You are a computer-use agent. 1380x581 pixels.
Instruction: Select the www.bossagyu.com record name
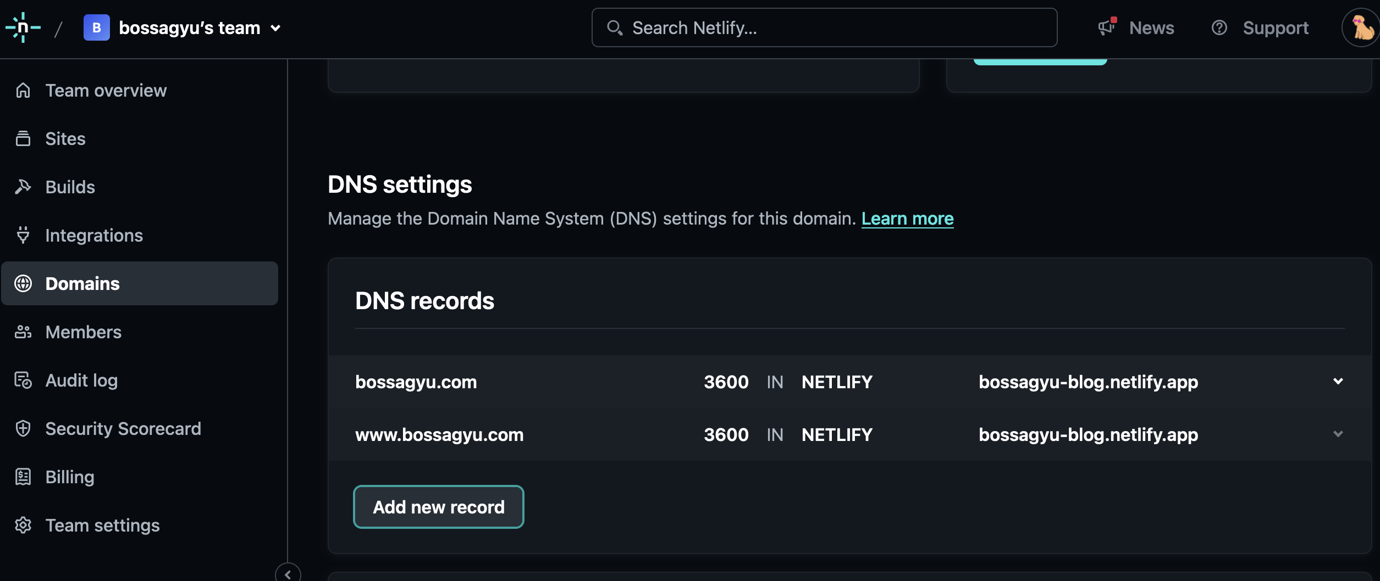(x=439, y=434)
